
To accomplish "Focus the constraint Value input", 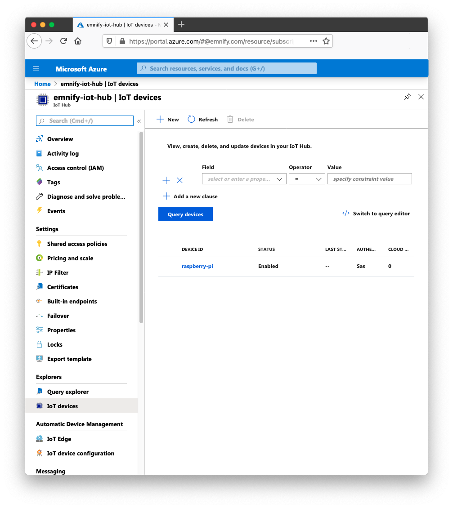I will point(370,179).
